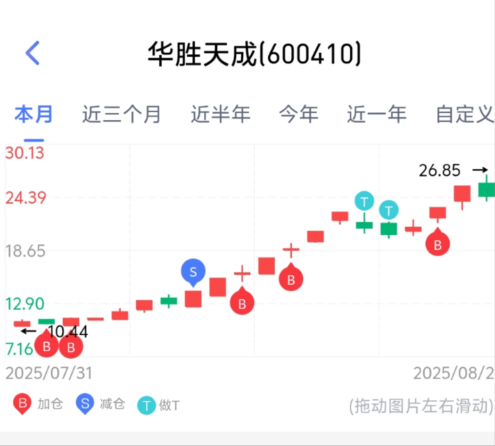The width and height of the screenshot is (495, 446).
Task: Open the 近一年 tab
Action: [377, 114]
